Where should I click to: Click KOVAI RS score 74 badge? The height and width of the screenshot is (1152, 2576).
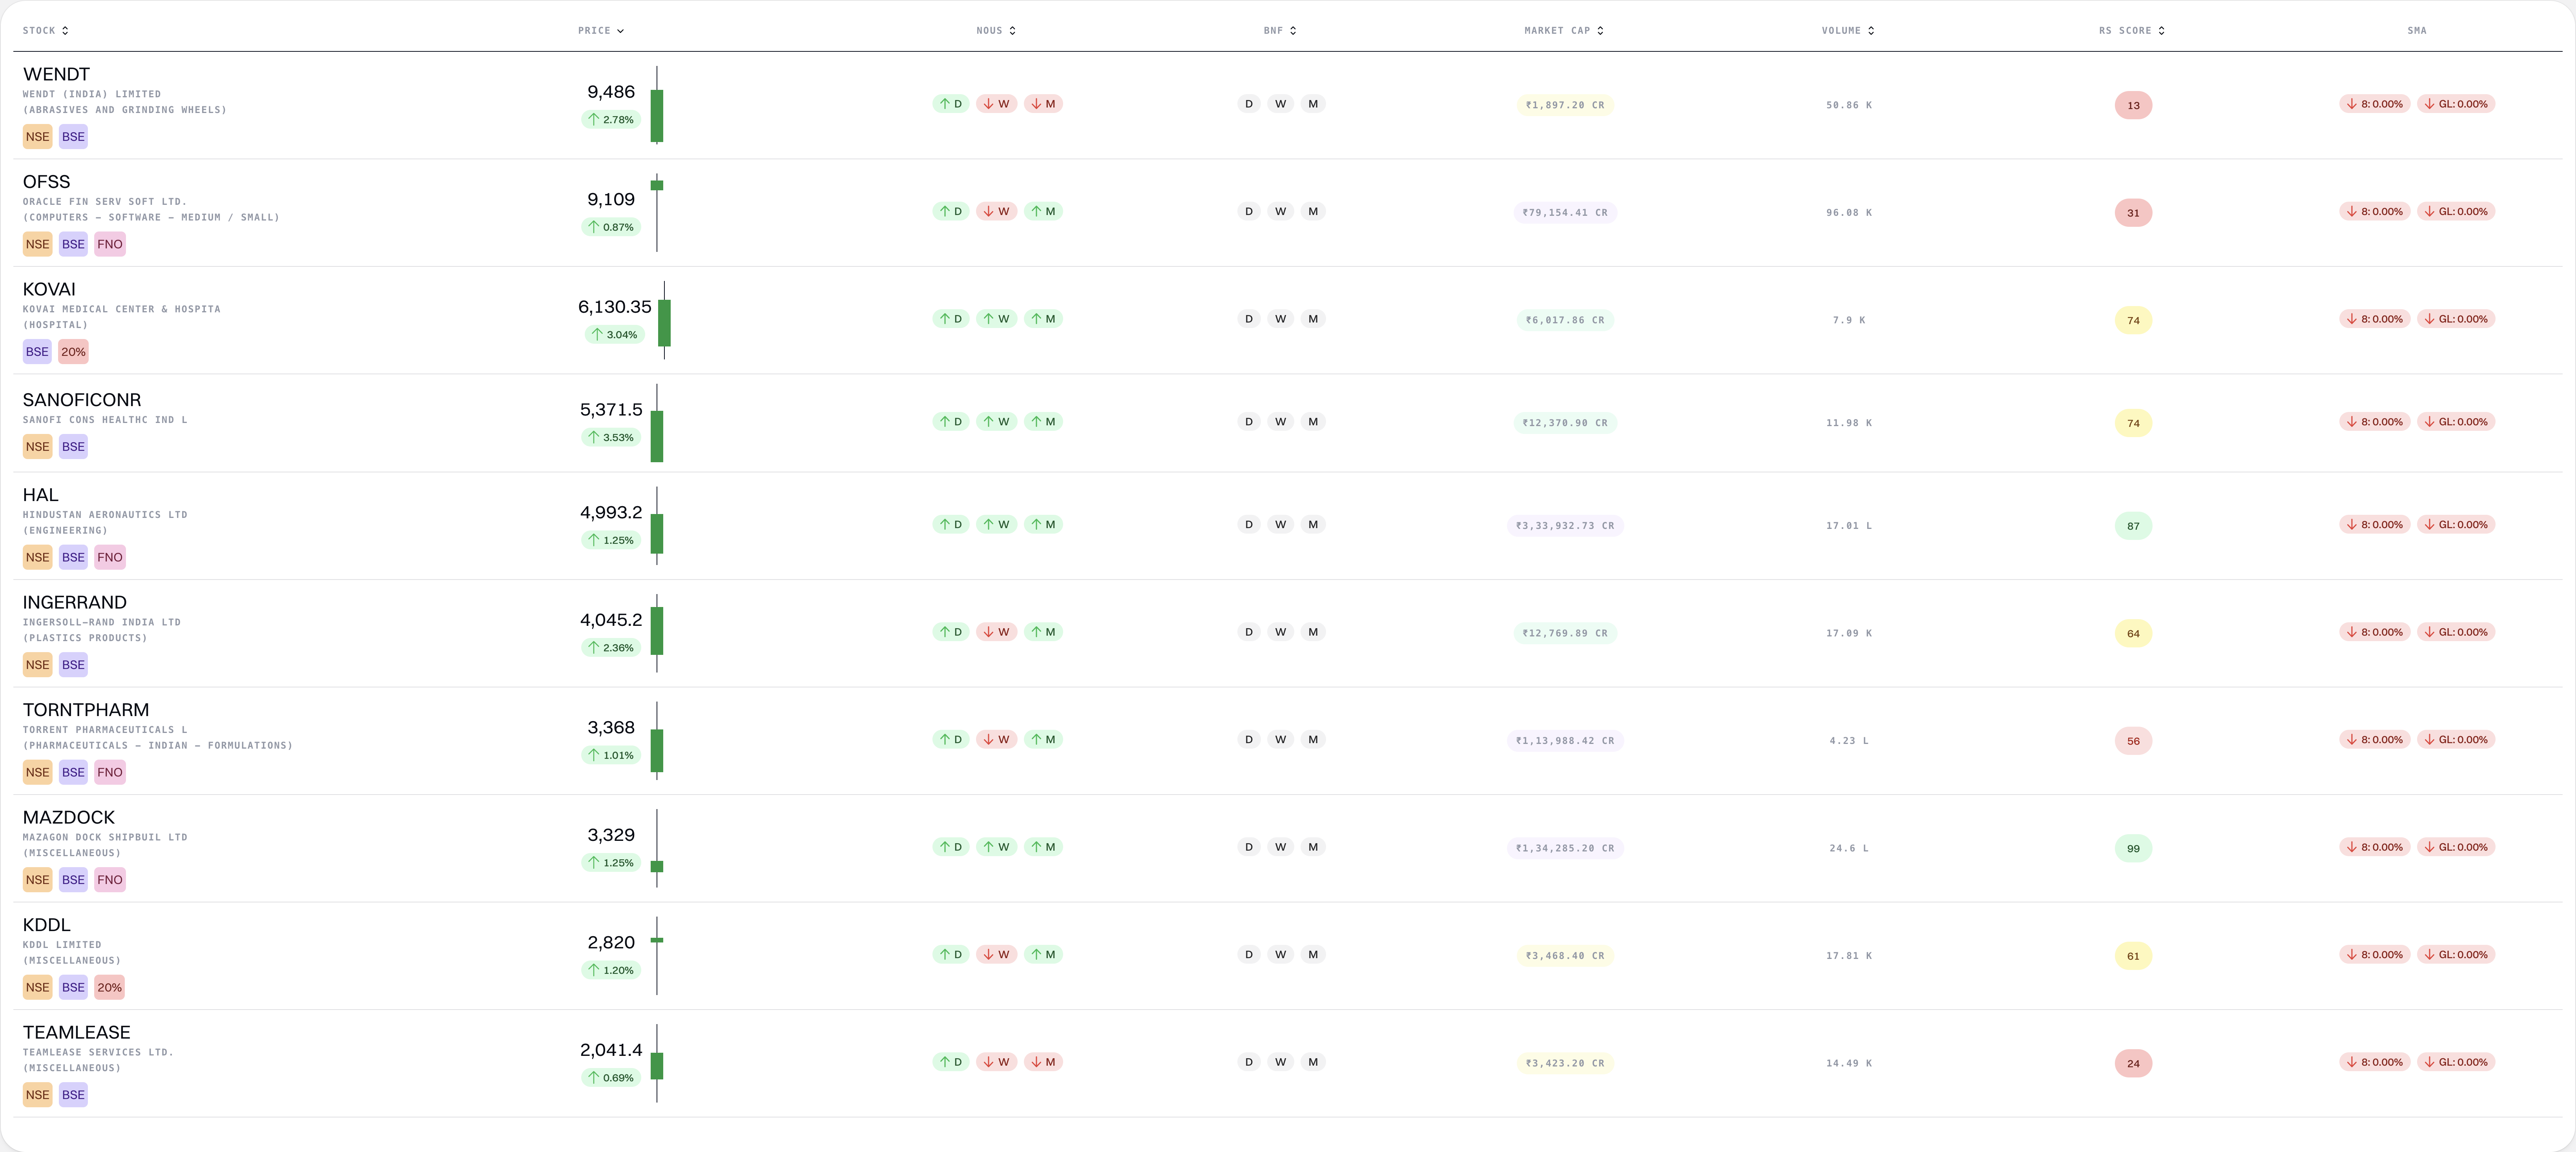2133,320
